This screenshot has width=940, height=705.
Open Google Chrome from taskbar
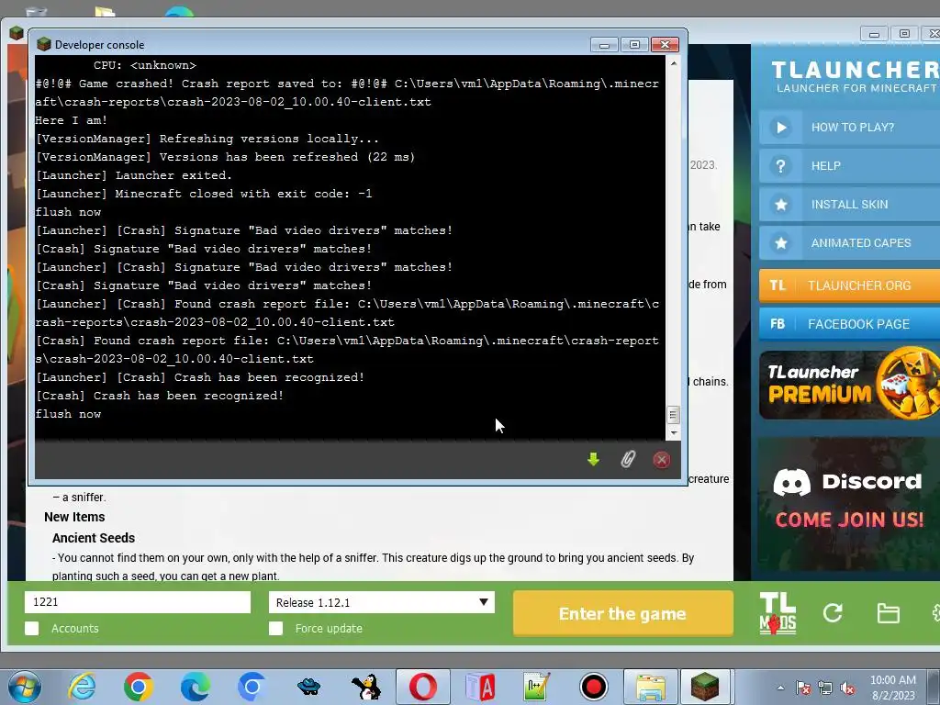coord(138,687)
